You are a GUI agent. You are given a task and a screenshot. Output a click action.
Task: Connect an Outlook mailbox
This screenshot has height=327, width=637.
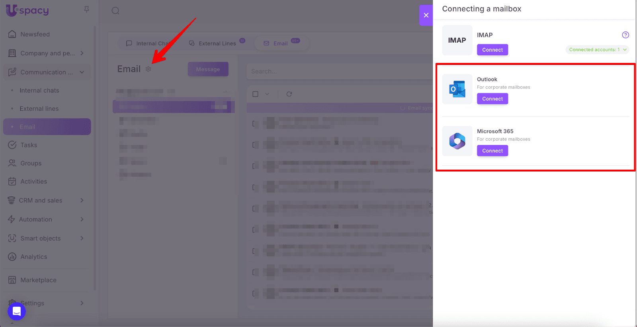click(x=492, y=99)
